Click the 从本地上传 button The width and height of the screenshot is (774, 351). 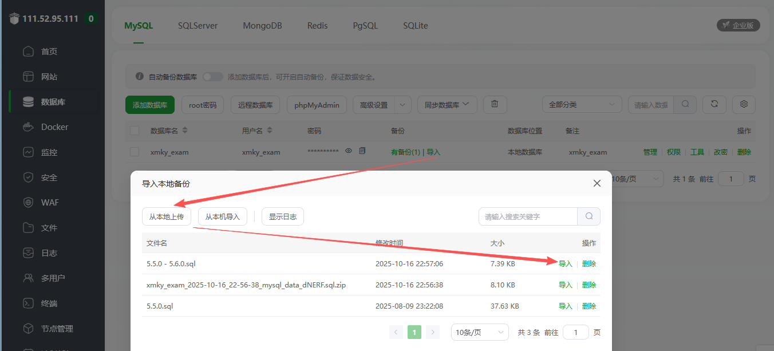(166, 216)
